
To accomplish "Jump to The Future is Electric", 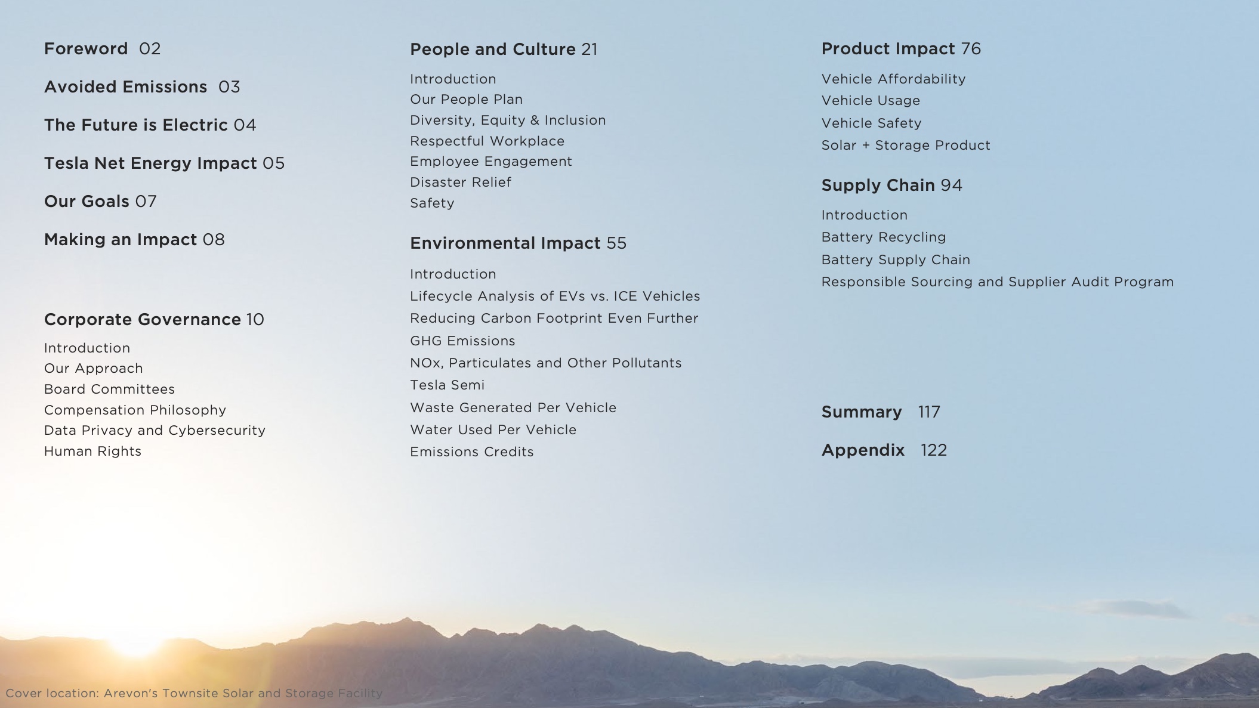I will point(135,125).
